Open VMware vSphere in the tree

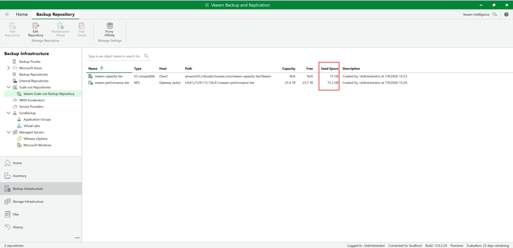(35, 139)
